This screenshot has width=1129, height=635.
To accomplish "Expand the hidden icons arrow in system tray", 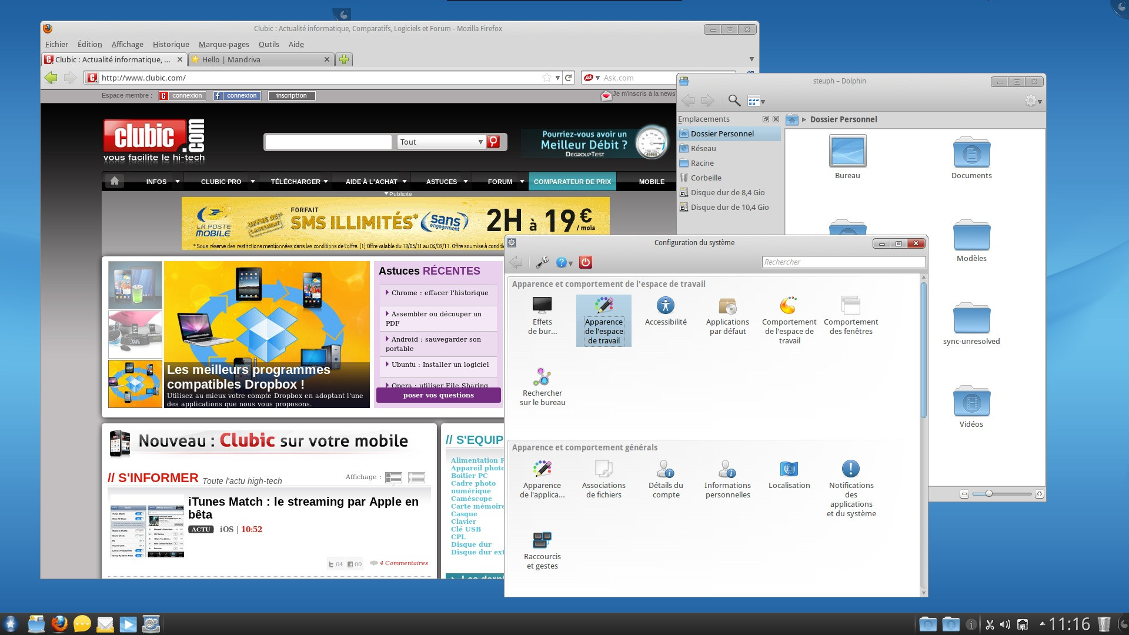I will click(1043, 623).
